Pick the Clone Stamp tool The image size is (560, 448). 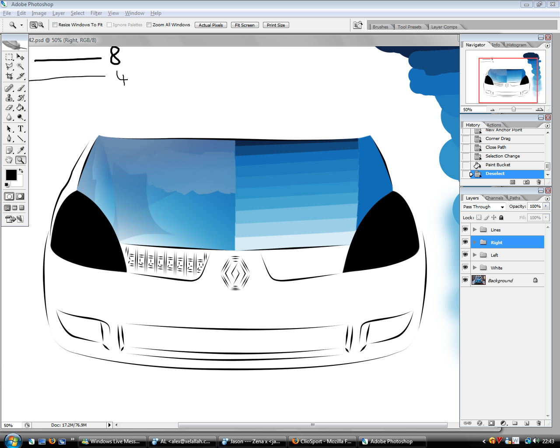[x=9, y=98]
